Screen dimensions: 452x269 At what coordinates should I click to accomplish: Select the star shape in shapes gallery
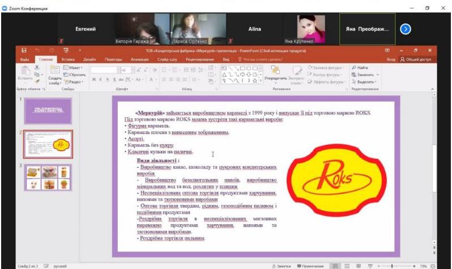pyautogui.click(x=255, y=81)
